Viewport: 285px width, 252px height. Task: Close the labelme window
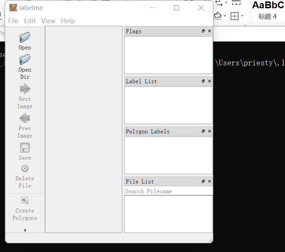pos(201,8)
